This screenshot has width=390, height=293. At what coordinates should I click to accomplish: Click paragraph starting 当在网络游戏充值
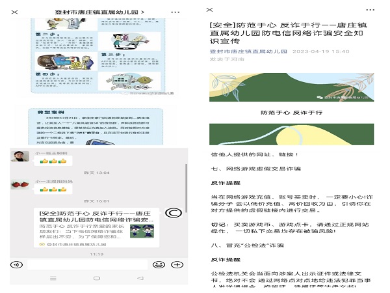pyautogui.click(x=292, y=204)
